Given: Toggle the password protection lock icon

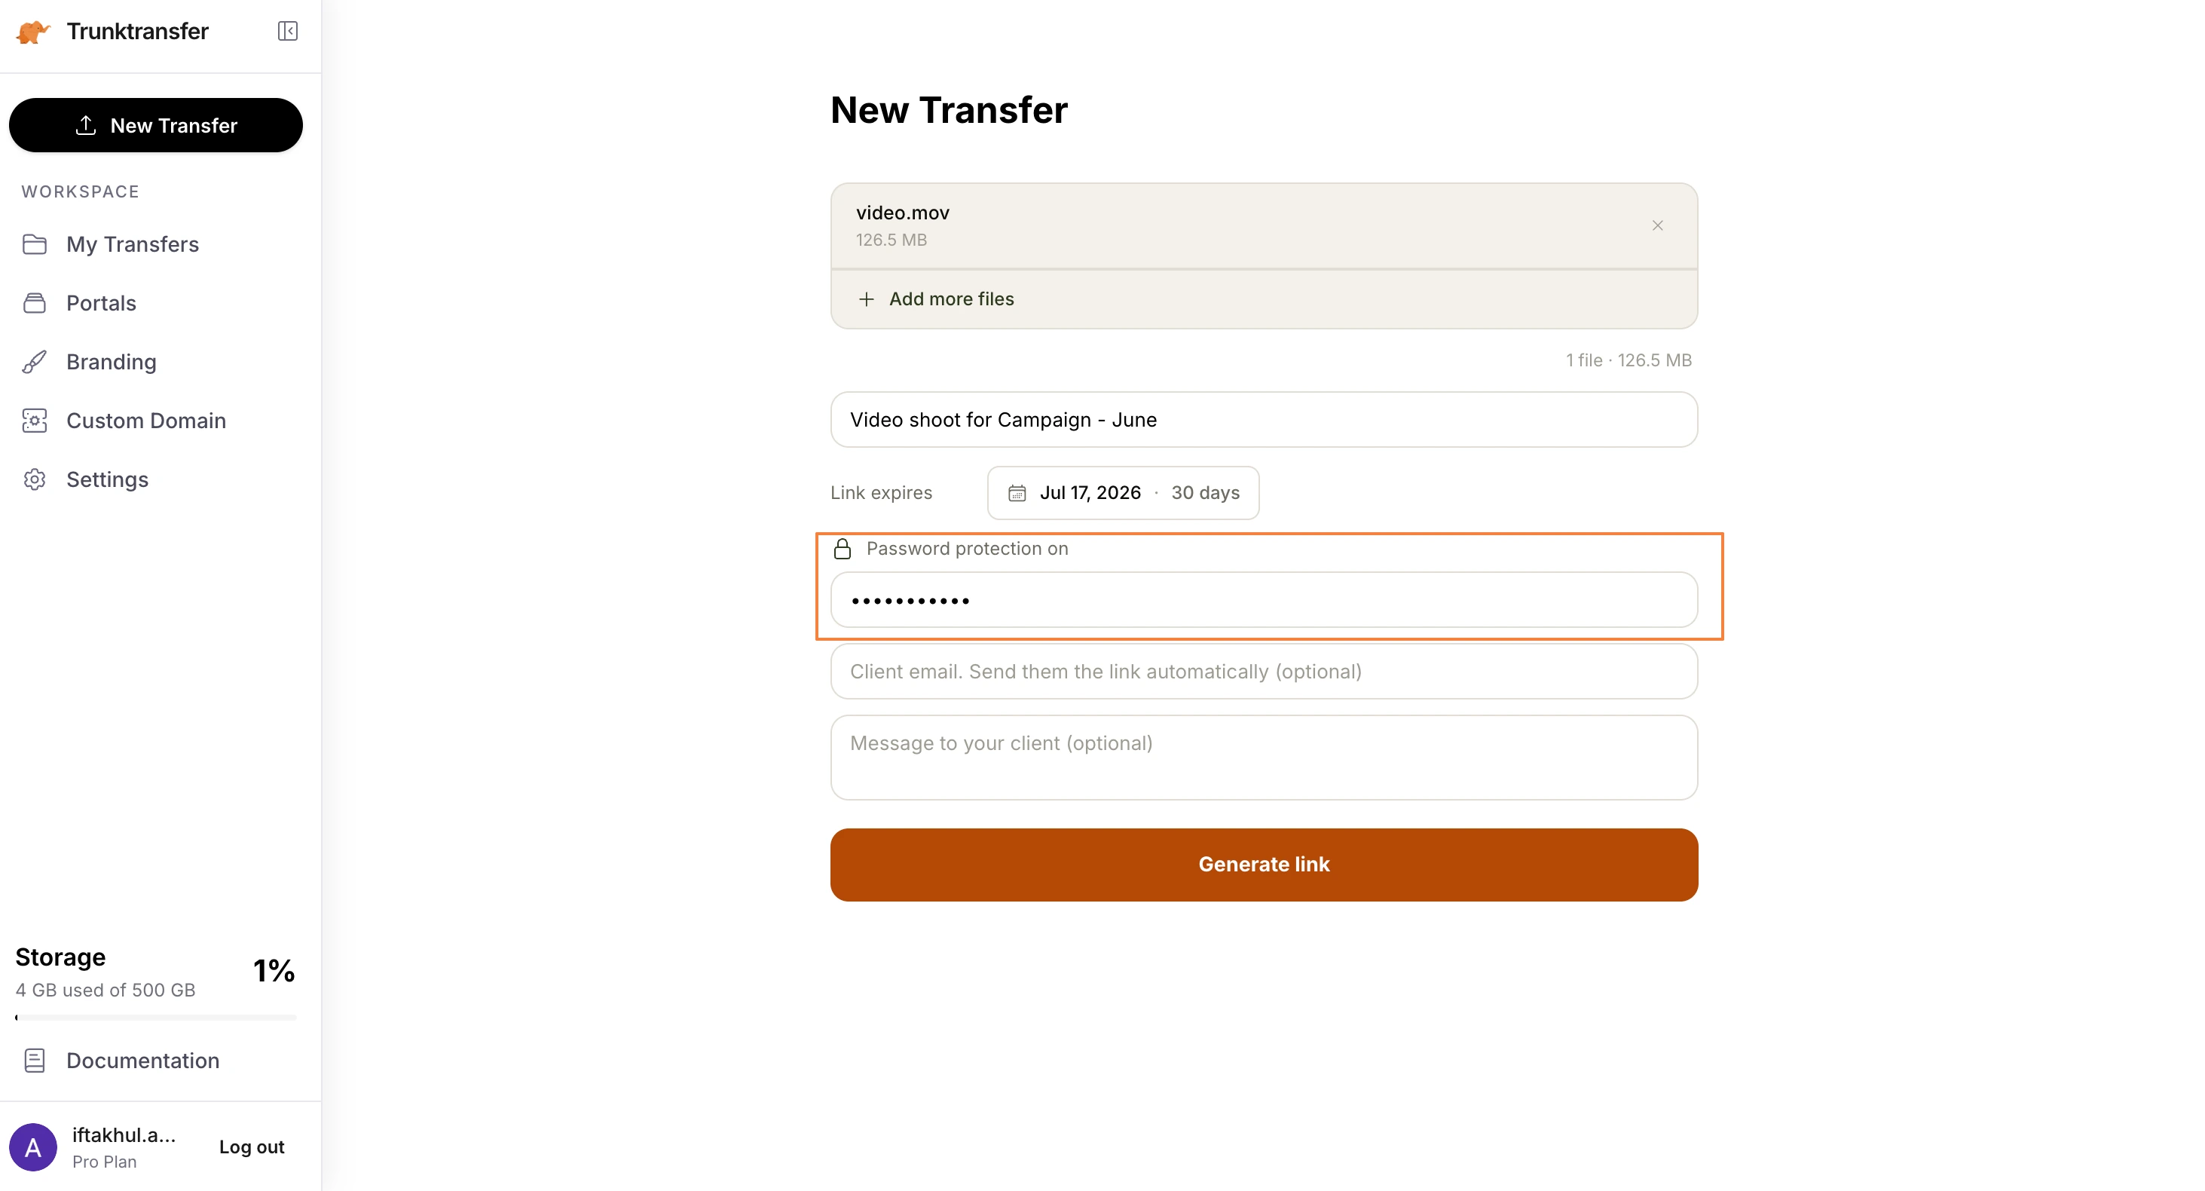Looking at the screenshot, I should tap(843, 549).
